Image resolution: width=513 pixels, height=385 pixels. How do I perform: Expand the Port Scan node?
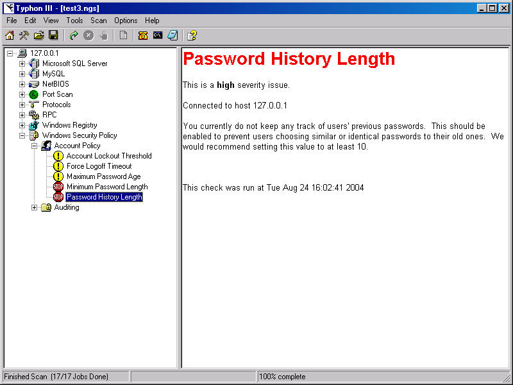coord(22,94)
